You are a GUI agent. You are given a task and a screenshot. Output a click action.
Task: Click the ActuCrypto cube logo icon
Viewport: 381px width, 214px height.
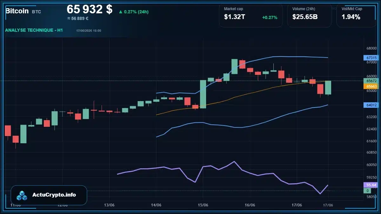(x=22, y=195)
